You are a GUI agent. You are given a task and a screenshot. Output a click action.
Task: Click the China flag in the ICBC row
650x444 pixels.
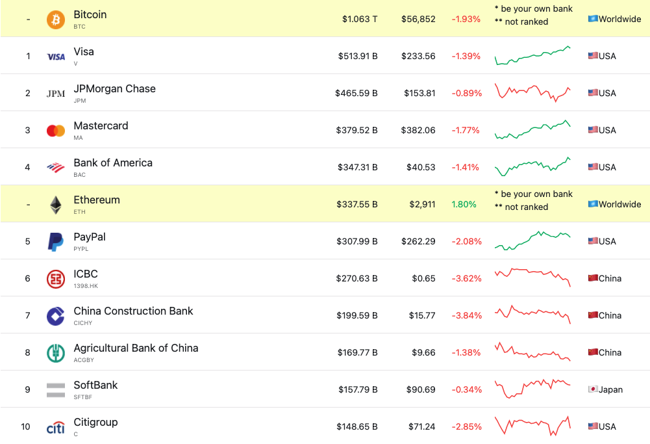point(593,278)
